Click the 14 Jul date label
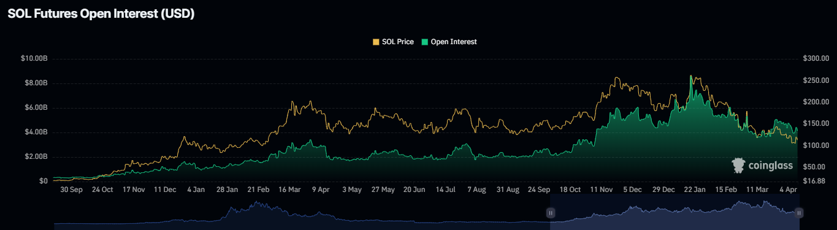Viewport: 837px width, 230px height. (x=446, y=190)
